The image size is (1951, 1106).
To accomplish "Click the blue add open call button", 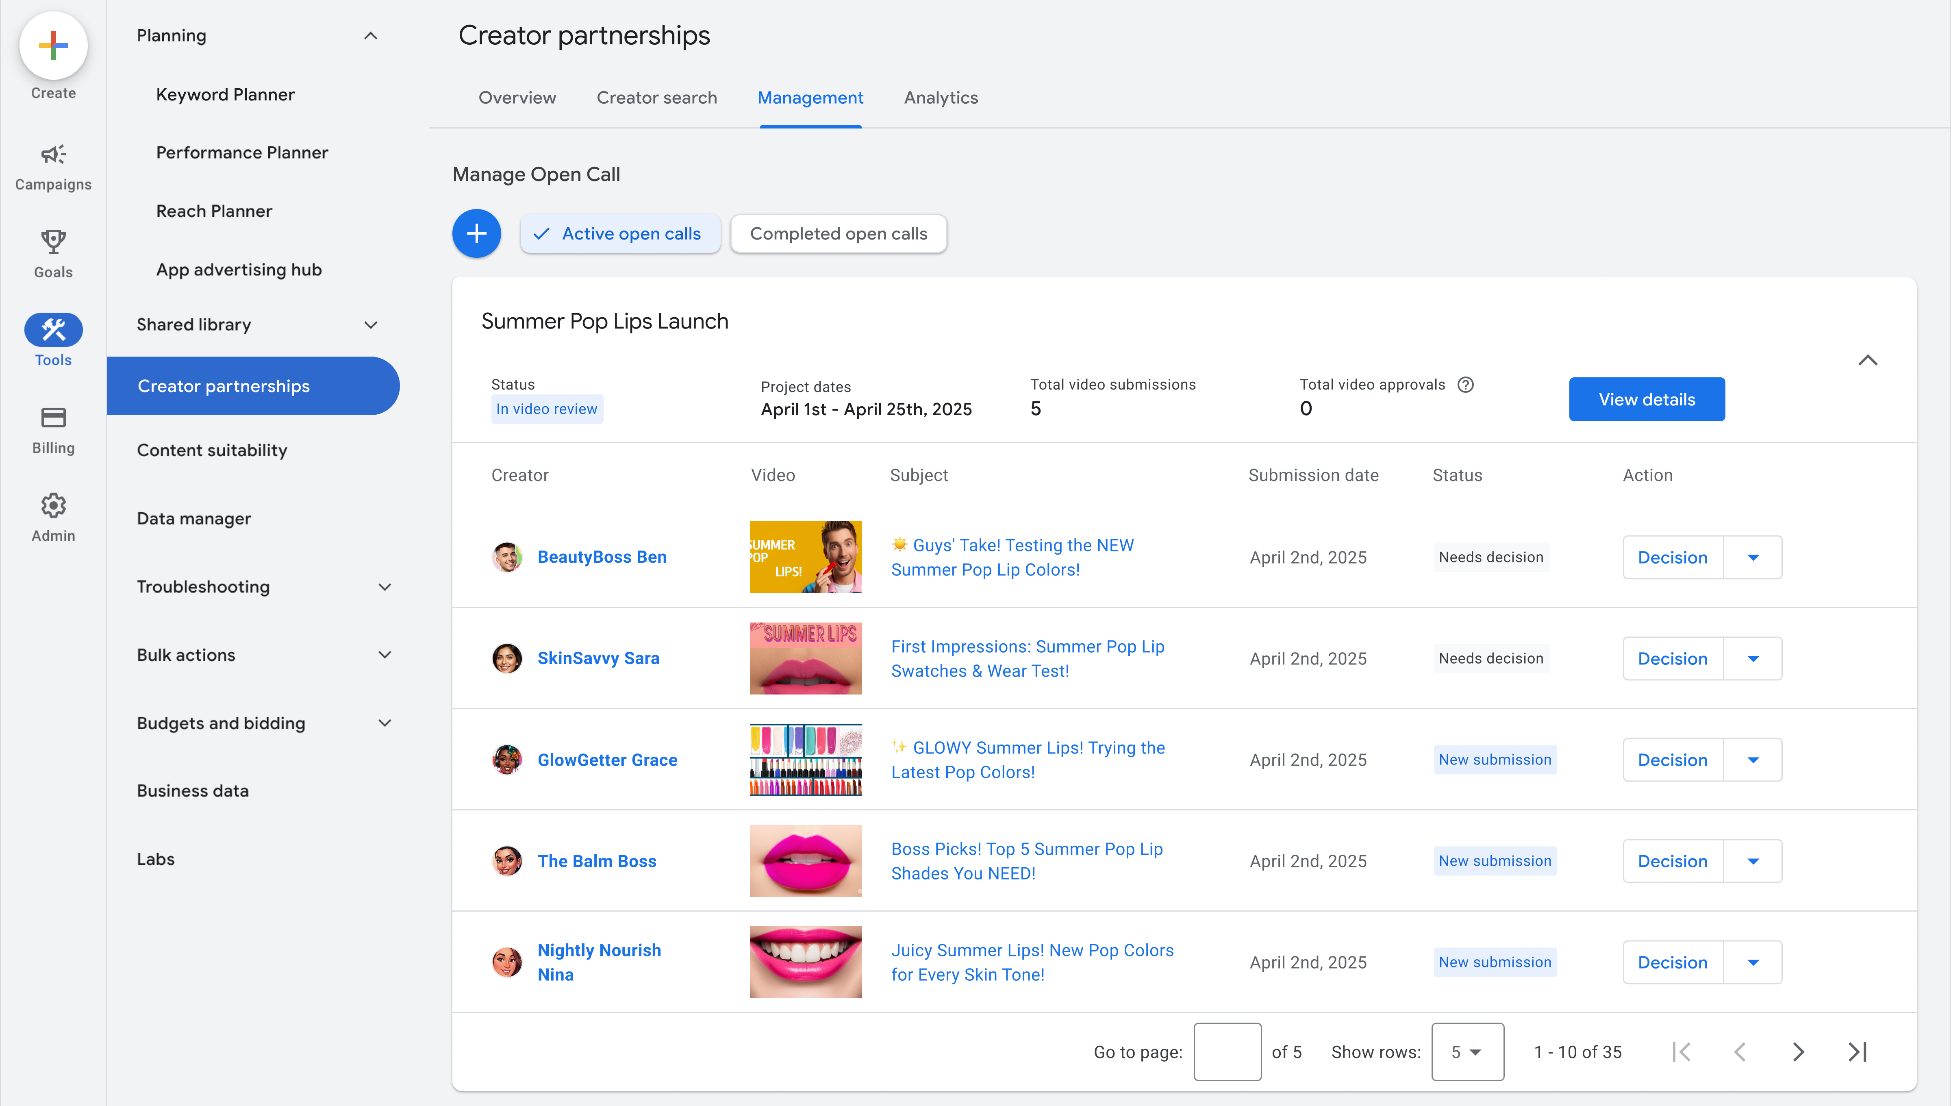I will [477, 233].
